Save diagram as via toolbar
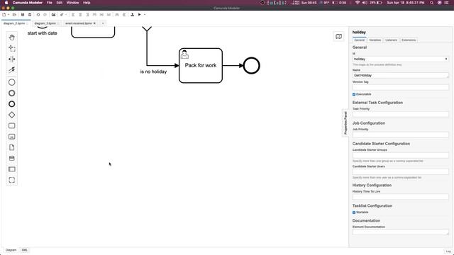454x255 pixels. (30, 14)
